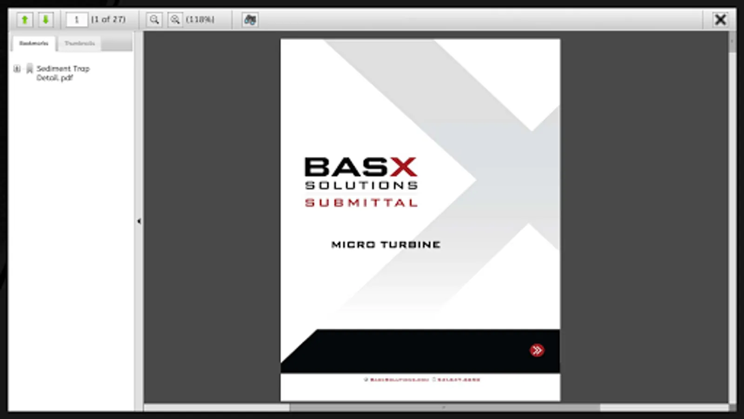744x419 pixels.
Task: Click the "BASX" logo on the cover page
Action: click(361, 167)
